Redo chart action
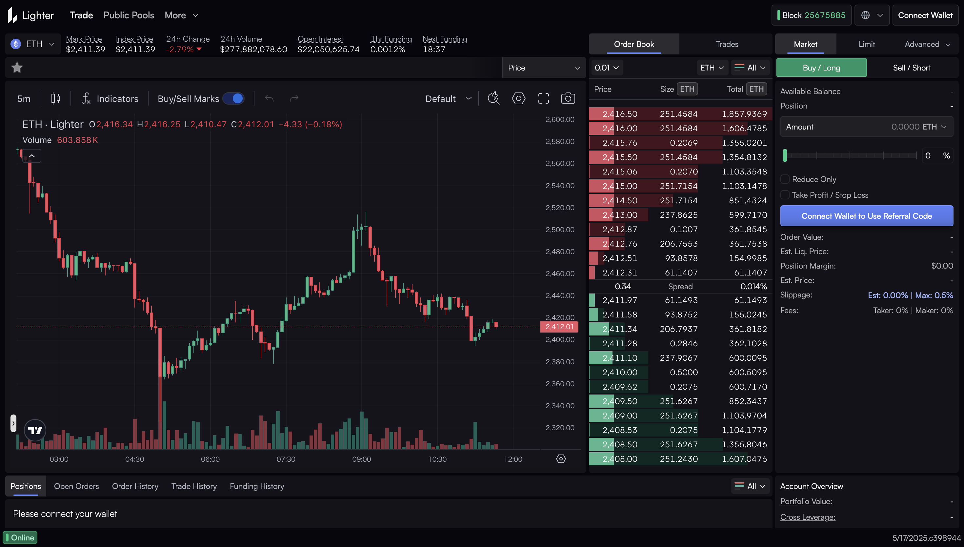Screen dimensions: 964x547 tap(294, 98)
